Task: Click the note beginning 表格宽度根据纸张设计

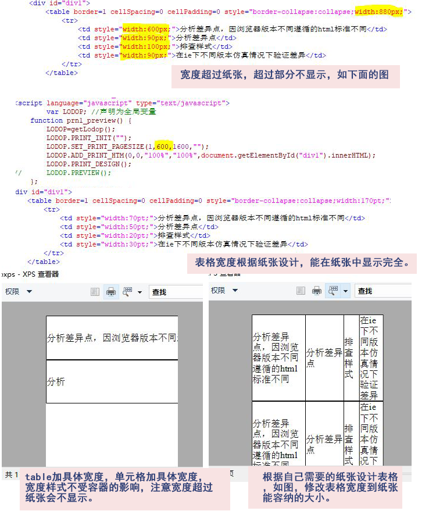Action: tap(302, 263)
